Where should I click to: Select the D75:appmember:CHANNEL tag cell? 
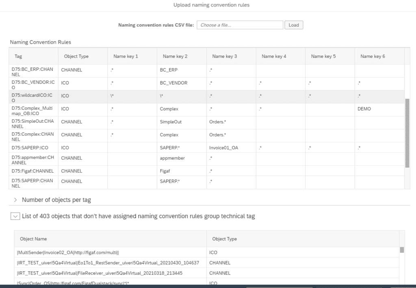[x=32, y=160]
